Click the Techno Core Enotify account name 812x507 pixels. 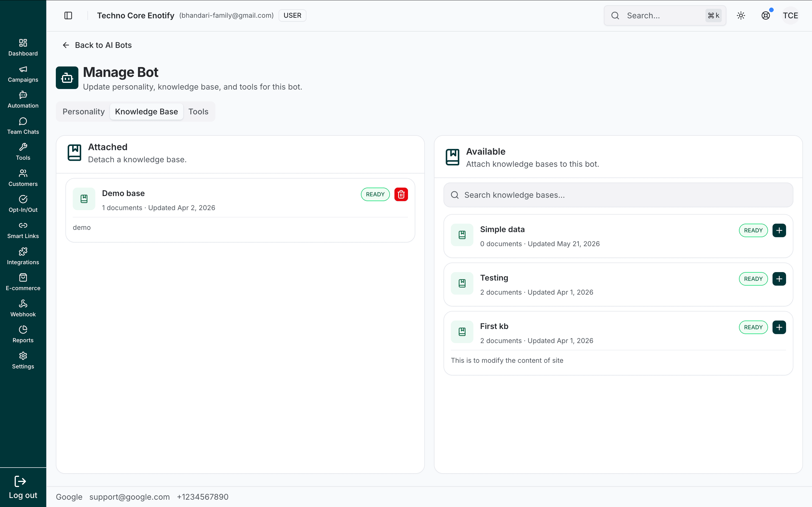click(136, 15)
